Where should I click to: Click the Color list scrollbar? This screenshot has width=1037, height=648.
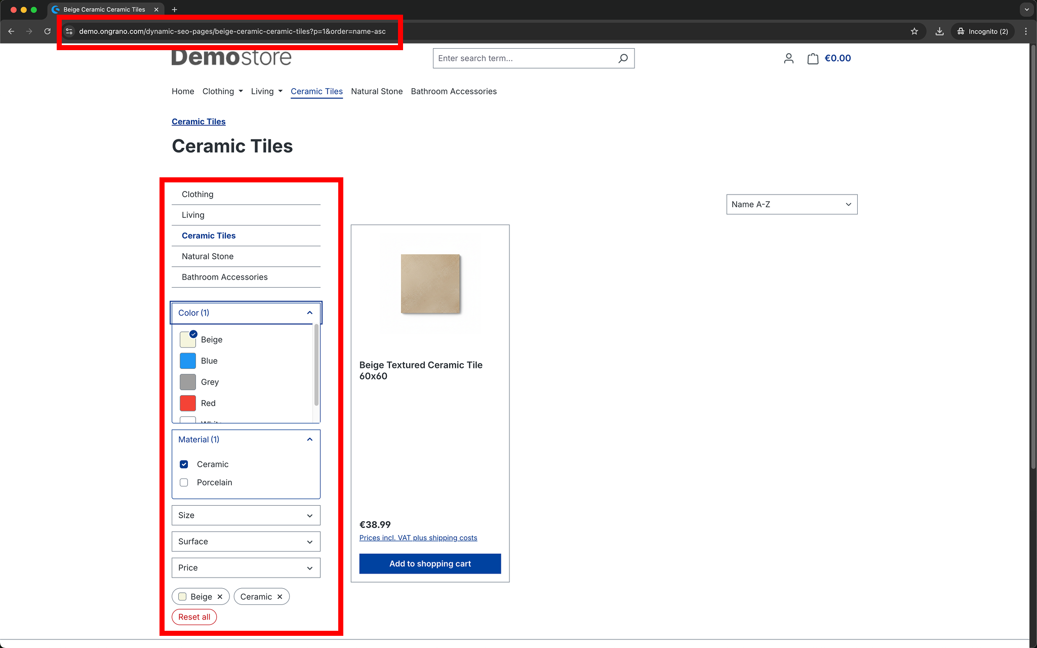point(316,365)
